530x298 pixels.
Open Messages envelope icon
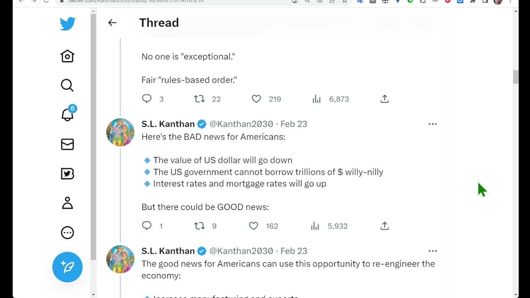67,144
